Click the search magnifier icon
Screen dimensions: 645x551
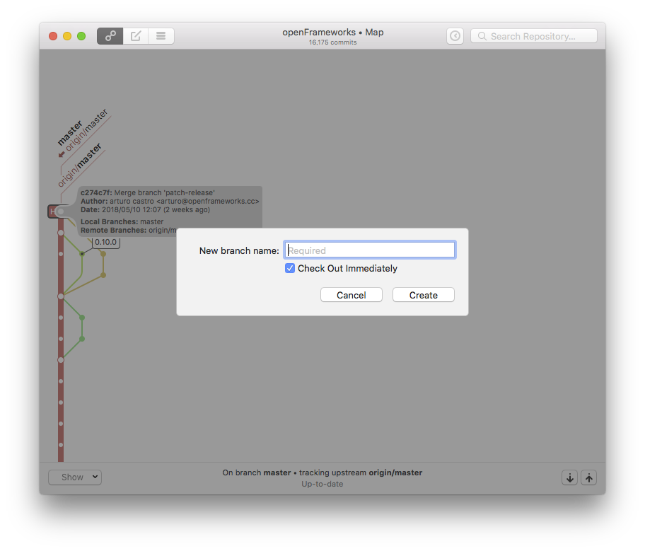pyautogui.click(x=482, y=36)
